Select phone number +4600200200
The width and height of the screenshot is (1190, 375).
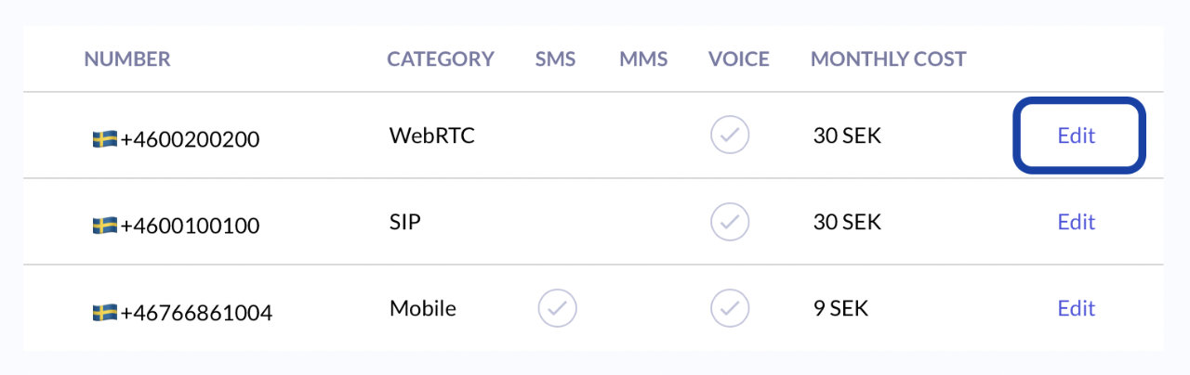[x=190, y=140]
